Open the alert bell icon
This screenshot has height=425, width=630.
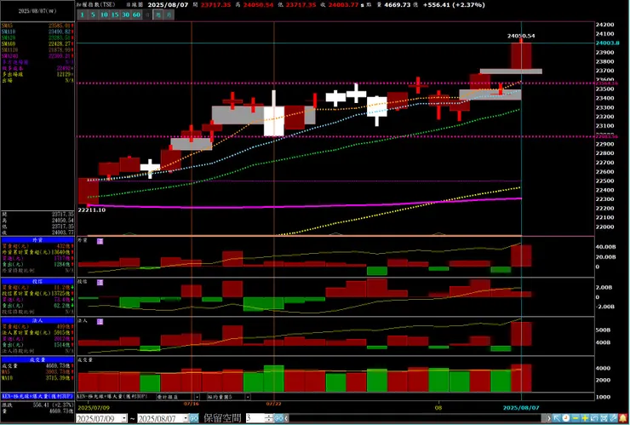click(623, 418)
